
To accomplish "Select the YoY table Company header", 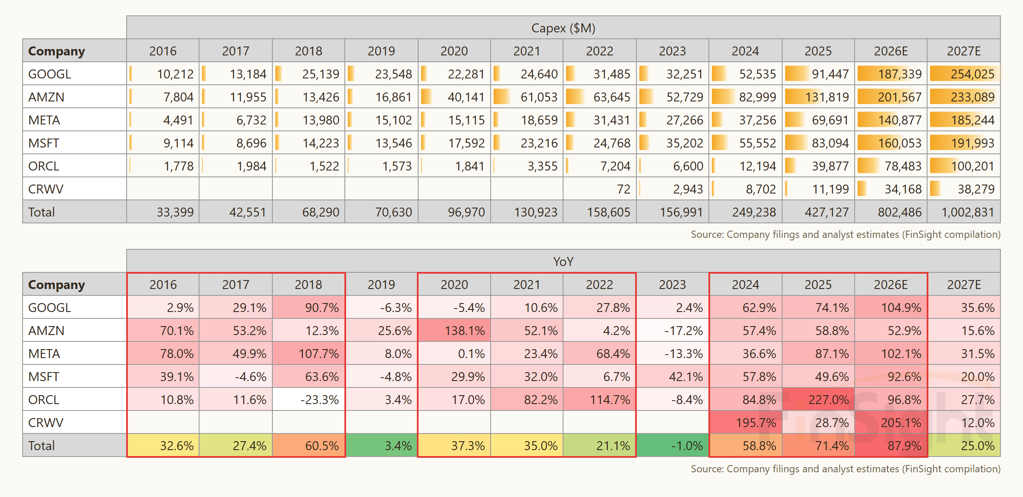I will pyautogui.click(x=75, y=284).
